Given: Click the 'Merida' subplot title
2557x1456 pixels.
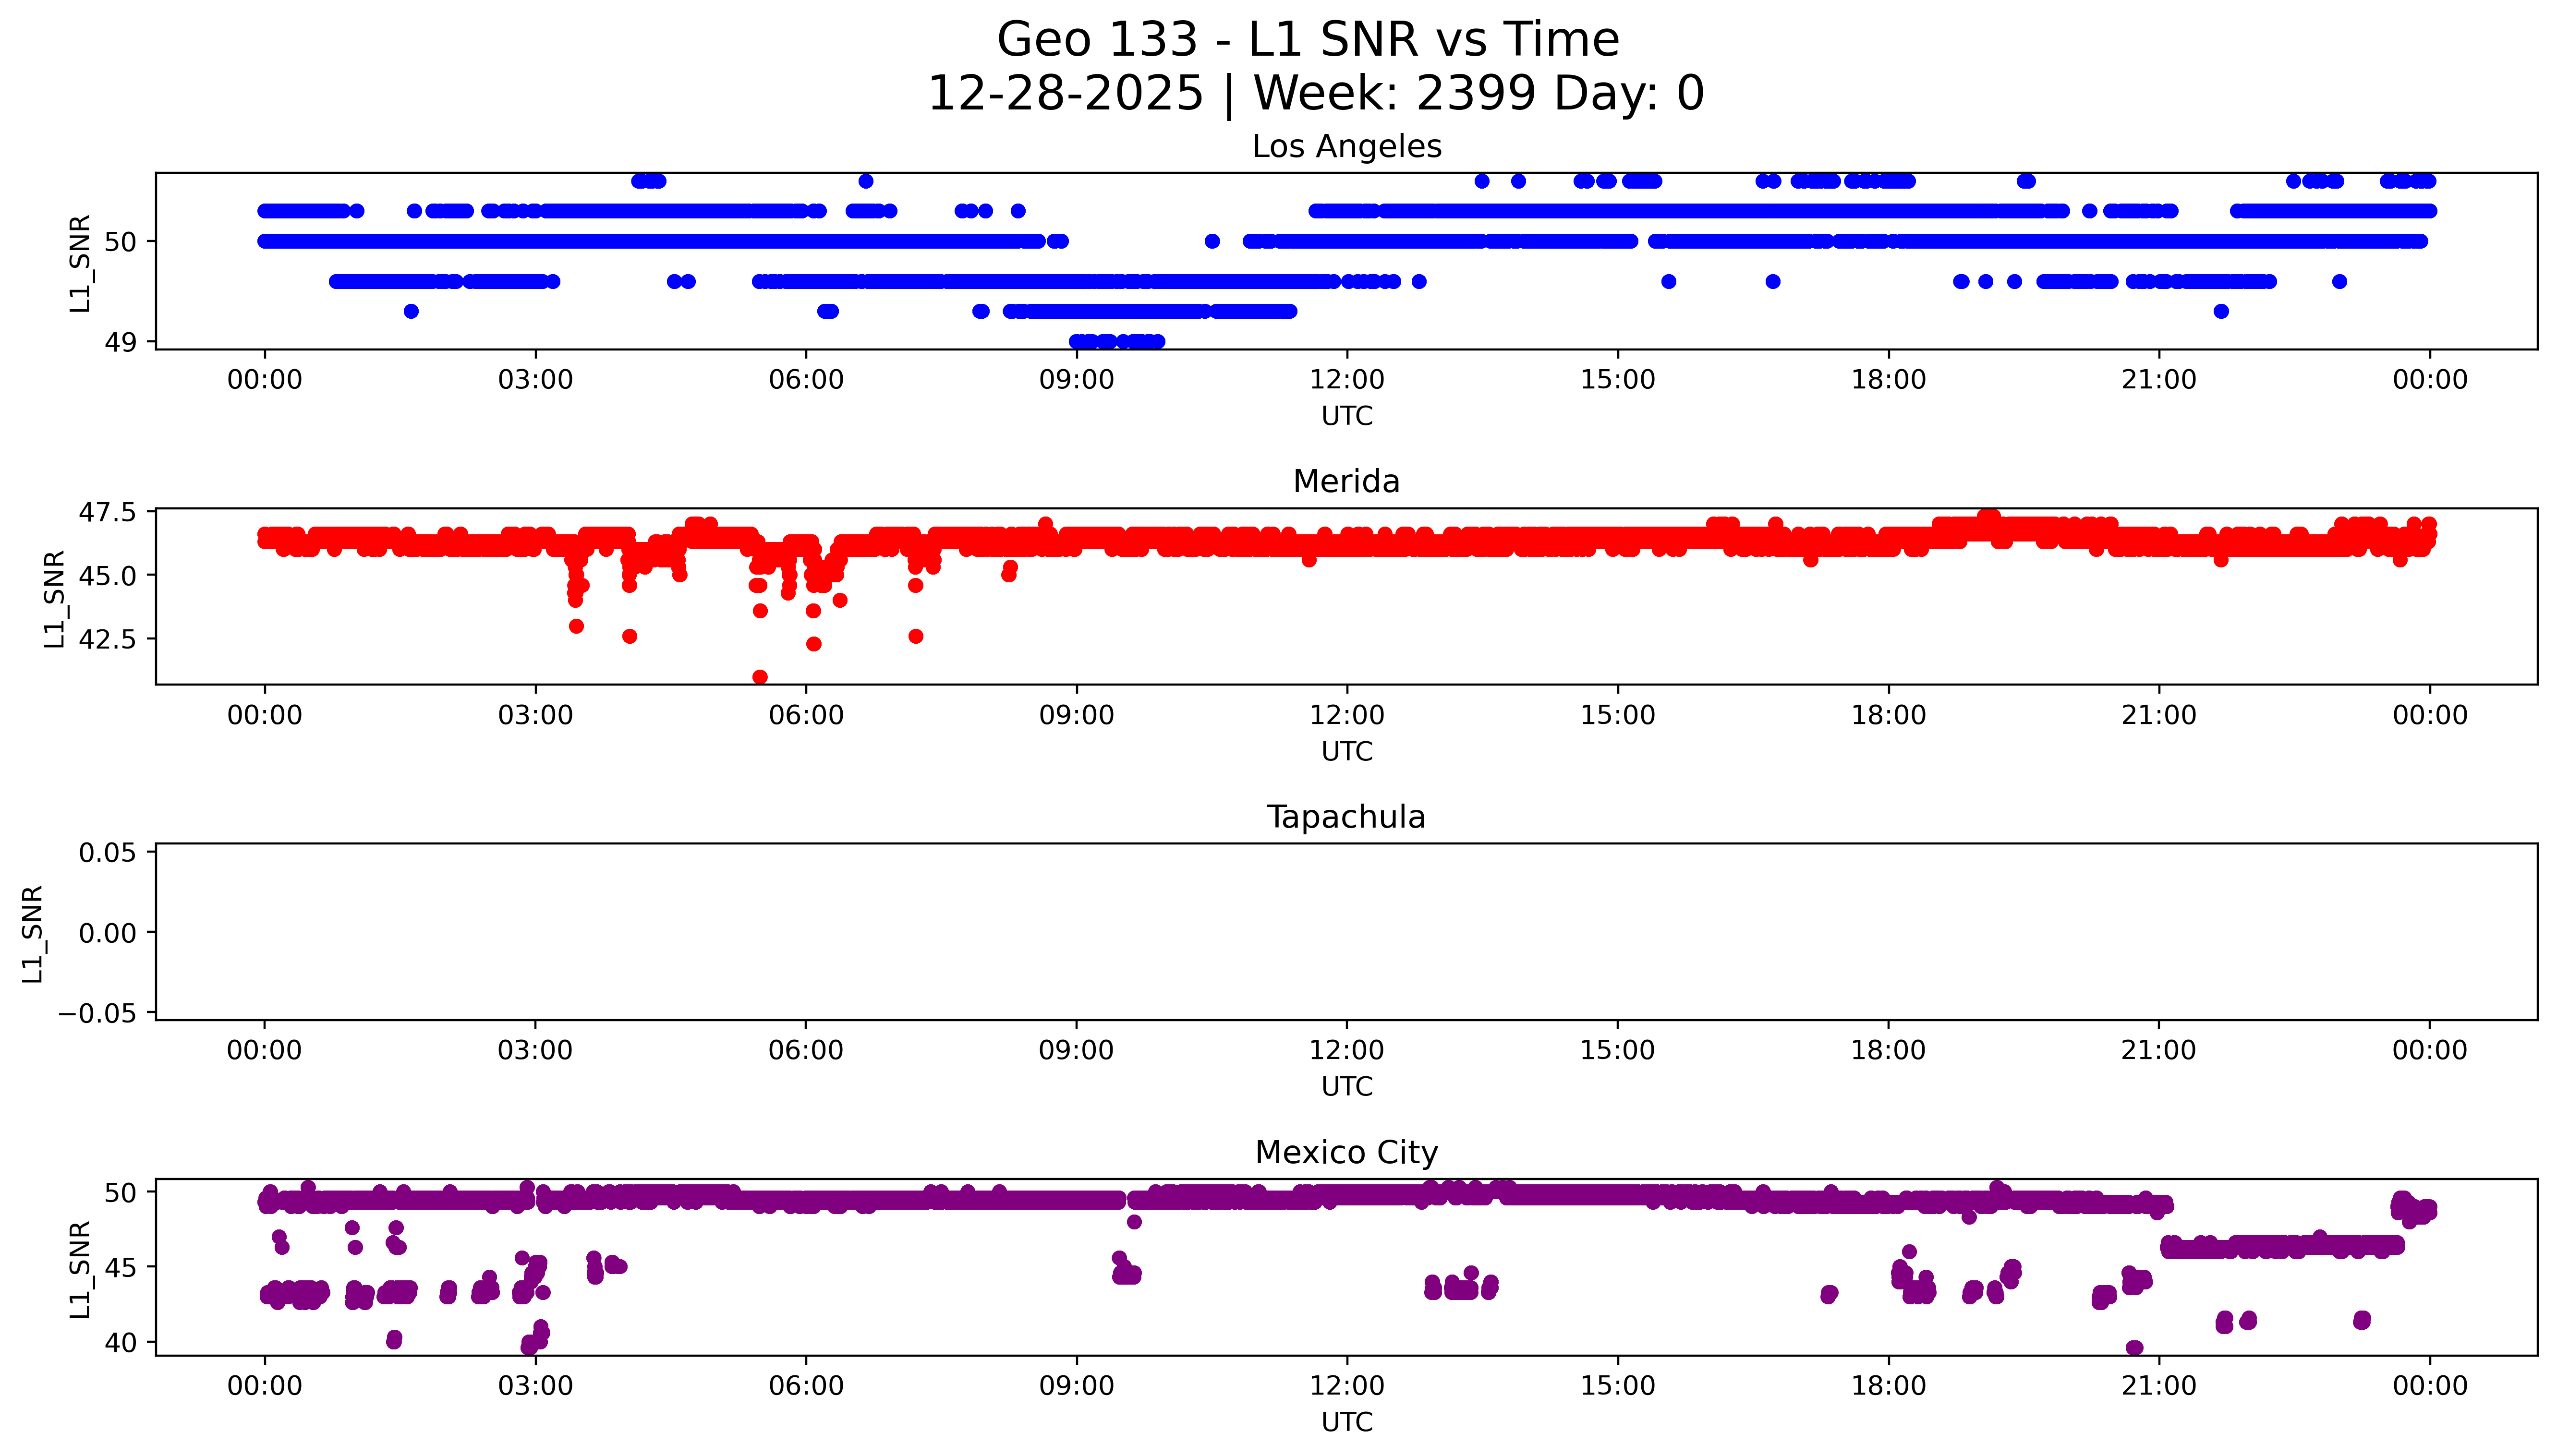Looking at the screenshot, I should [1346, 482].
